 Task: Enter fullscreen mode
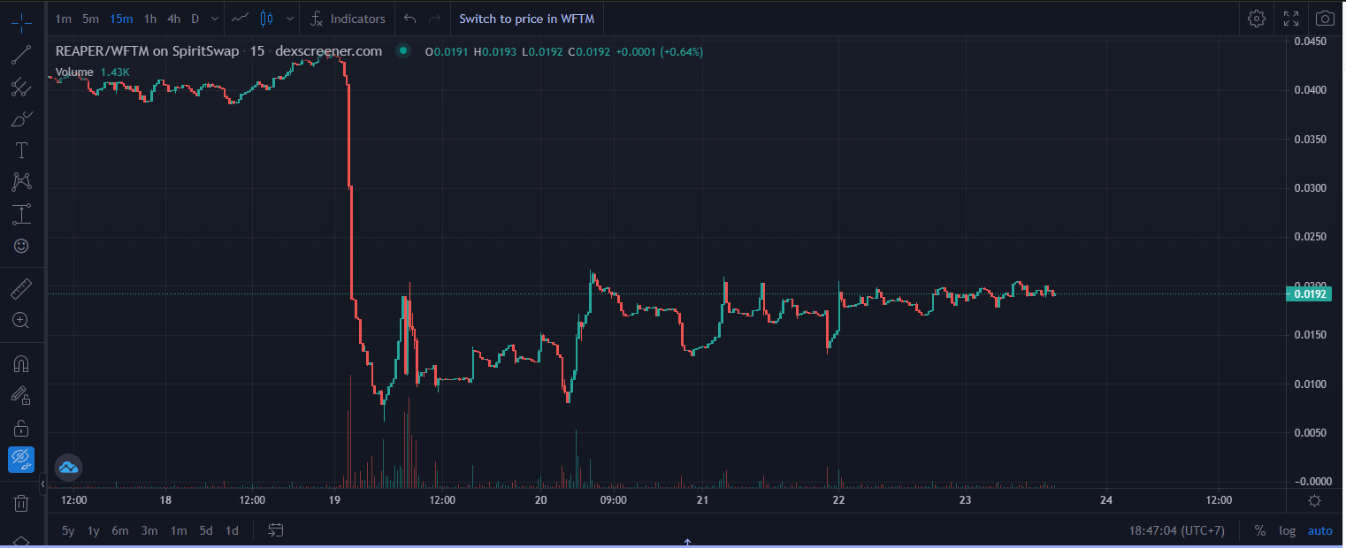[1291, 19]
